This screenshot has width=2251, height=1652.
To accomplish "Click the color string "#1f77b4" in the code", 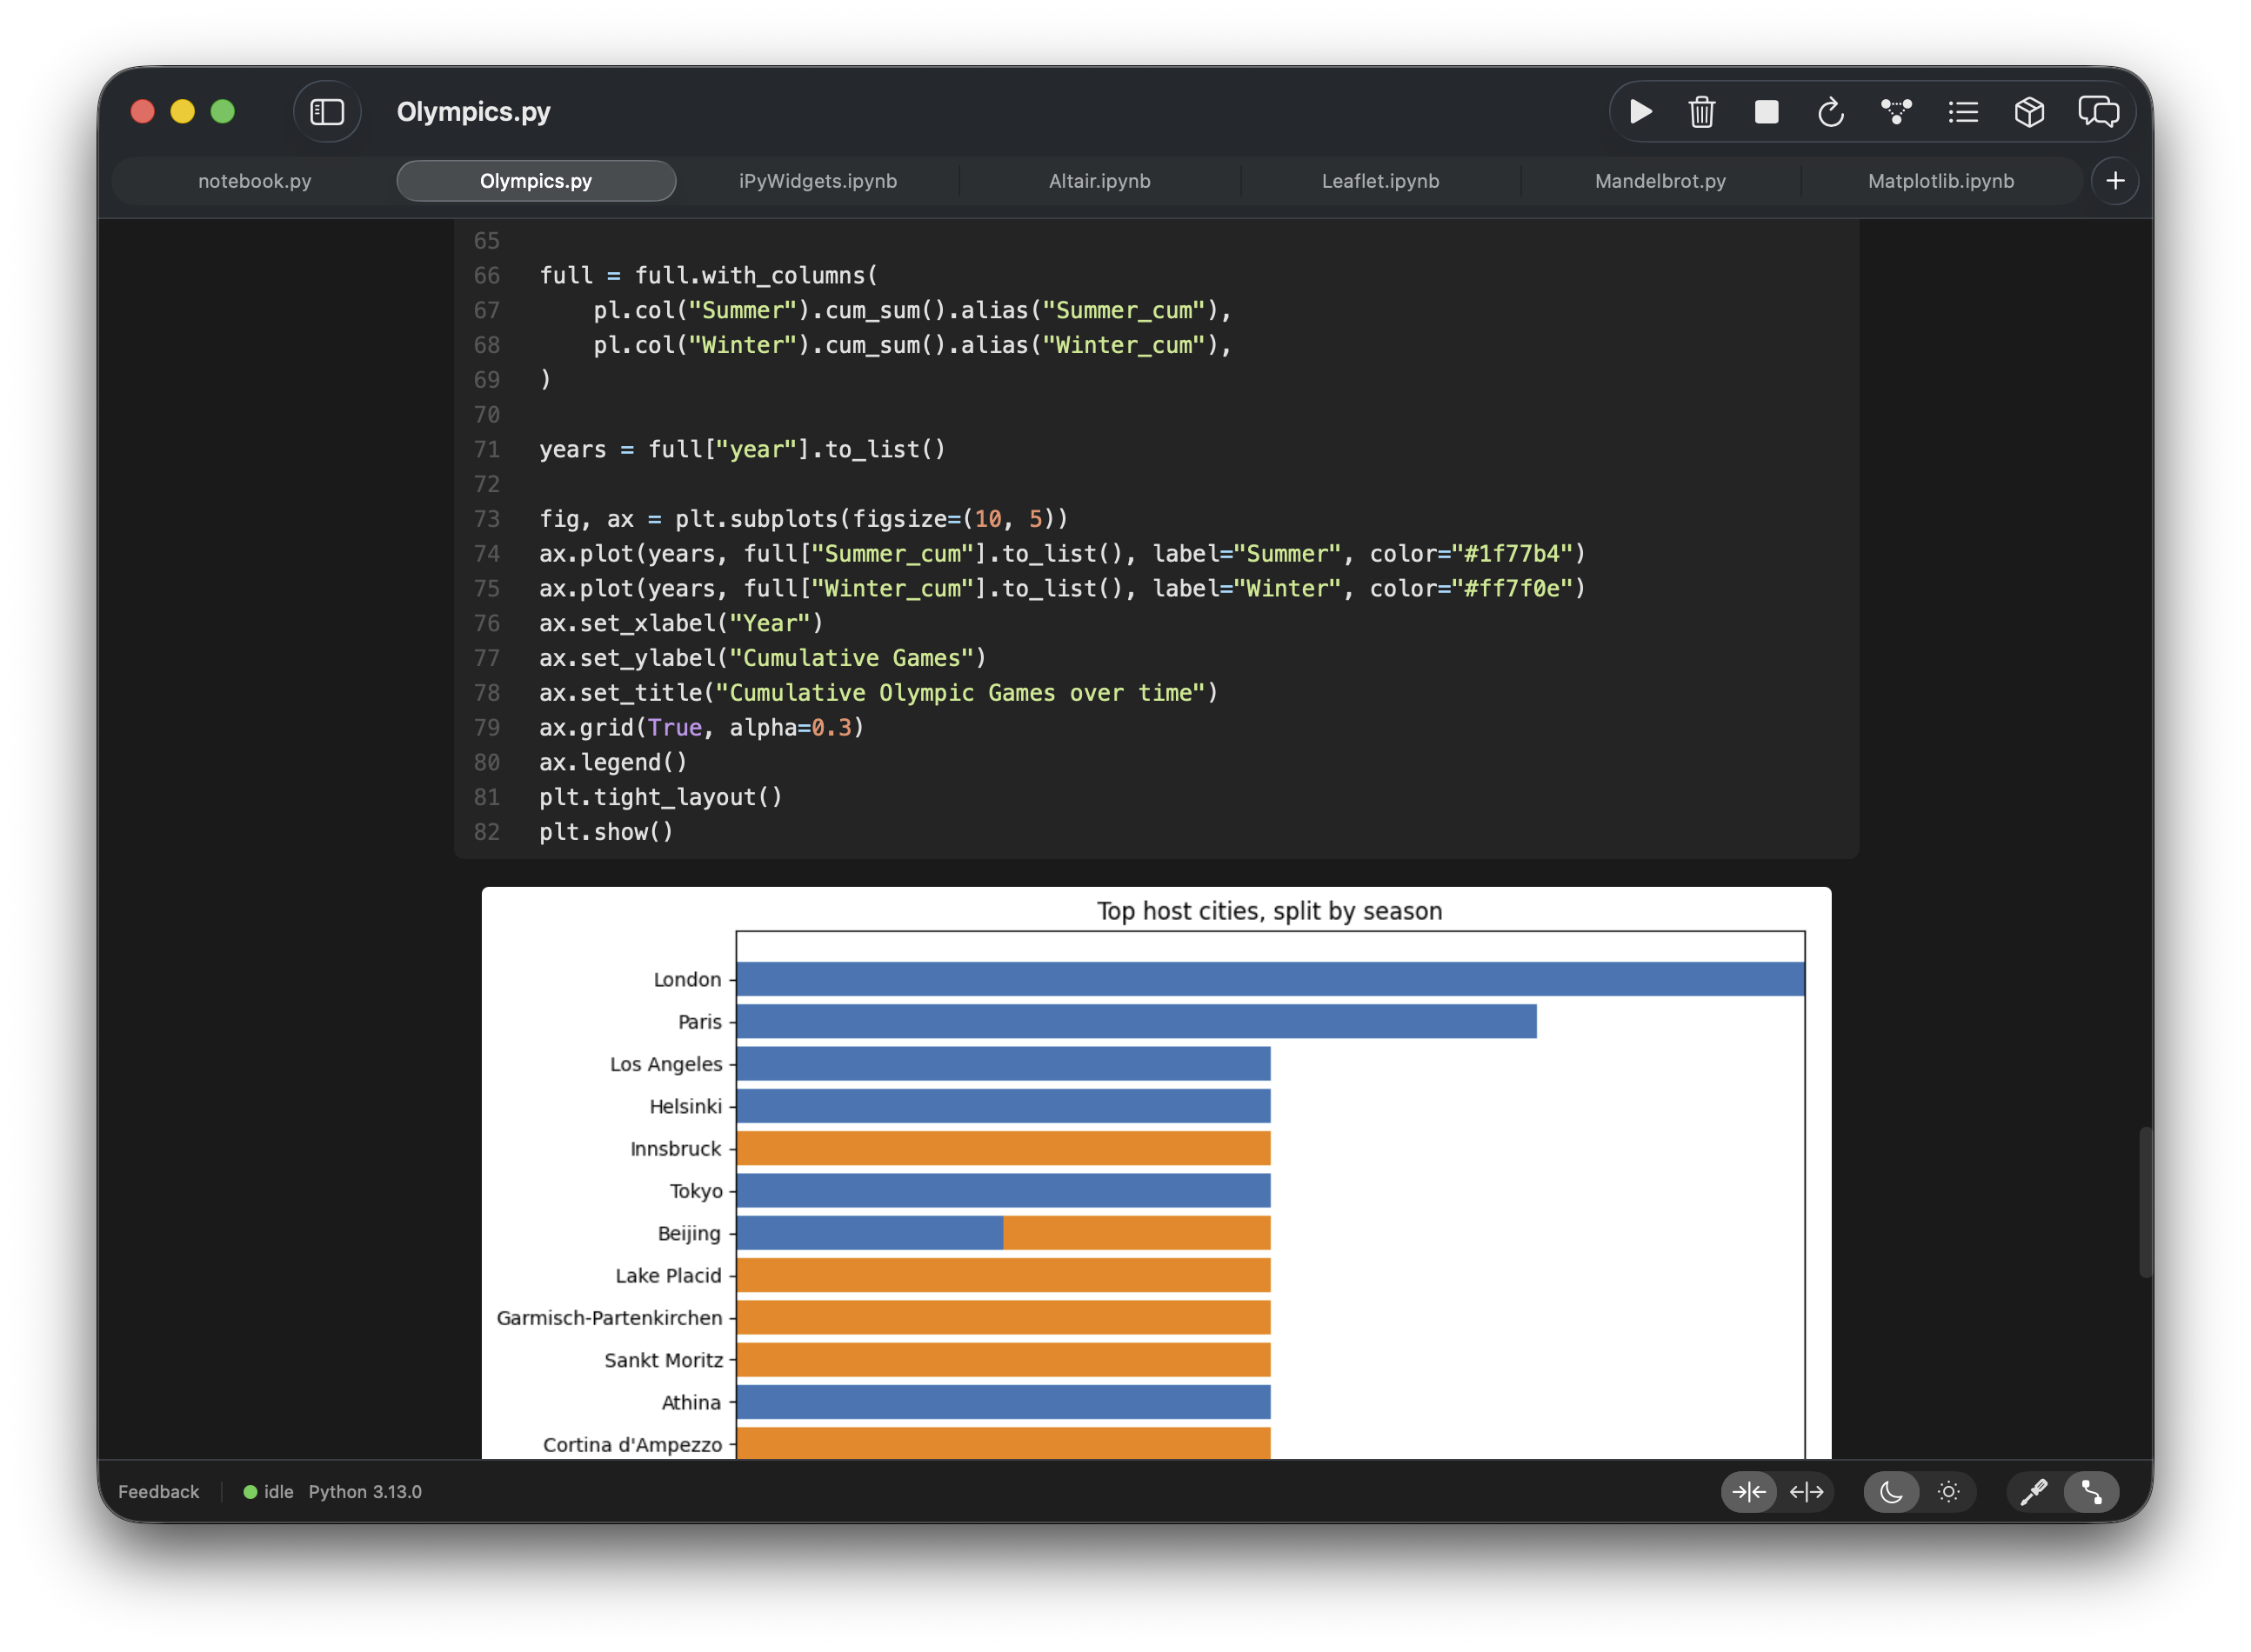I will [x=1512, y=554].
